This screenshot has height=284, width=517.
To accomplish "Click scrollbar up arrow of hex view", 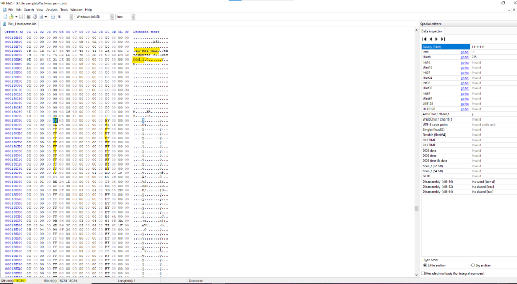I will tap(416, 31).
